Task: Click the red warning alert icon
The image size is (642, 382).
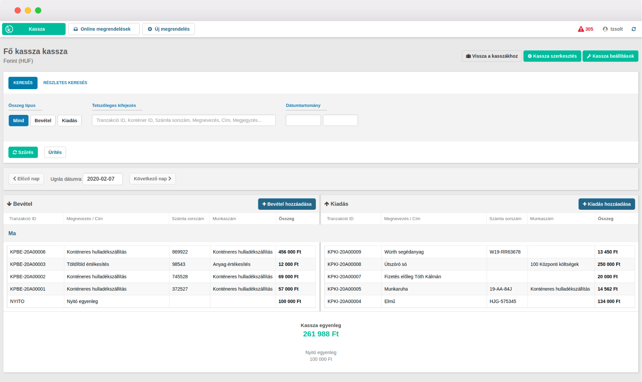Action: click(x=581, y=29)
